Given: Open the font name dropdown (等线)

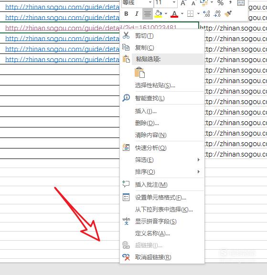Looking at the screenshot, I should [150, 2].
